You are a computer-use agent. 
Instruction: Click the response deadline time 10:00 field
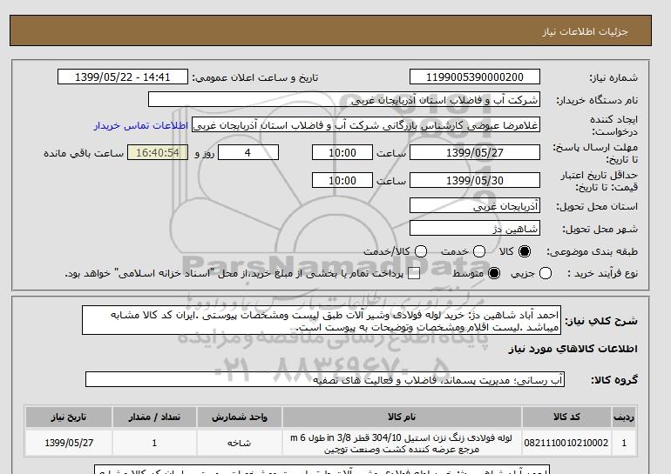[x=342, y=152]
